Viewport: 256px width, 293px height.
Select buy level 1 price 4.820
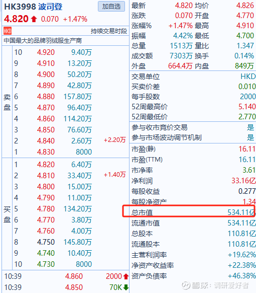[x=46, y=165]
